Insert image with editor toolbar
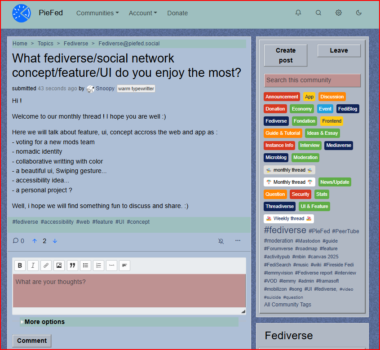Screen dimensions: 380x350 pyautogui.click(x=59, y=266)
